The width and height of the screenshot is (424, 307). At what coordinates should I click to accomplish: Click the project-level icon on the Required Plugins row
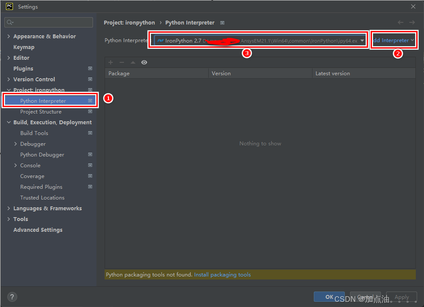coord(90,187)
